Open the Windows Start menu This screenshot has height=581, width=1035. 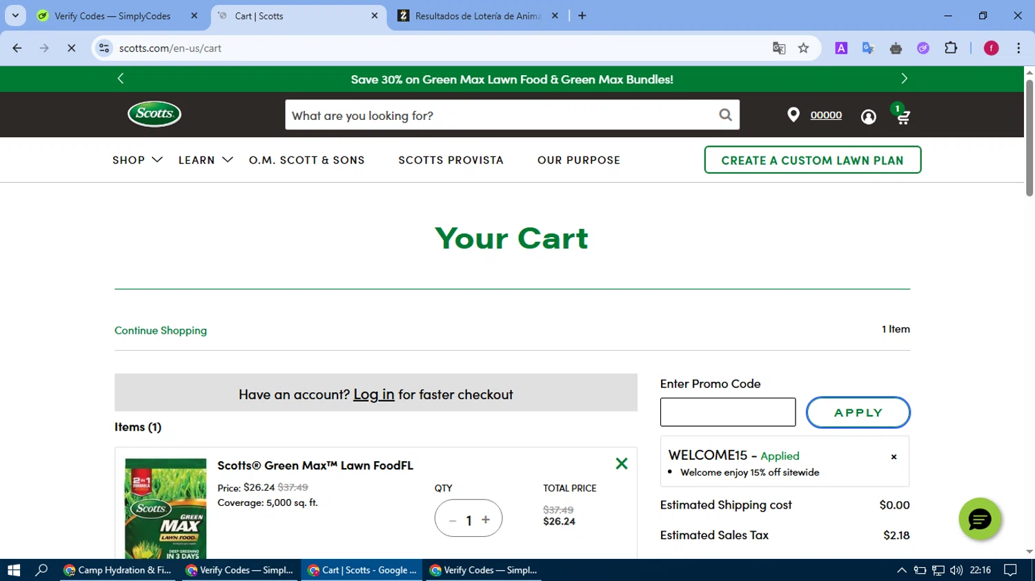coord(14,570)
